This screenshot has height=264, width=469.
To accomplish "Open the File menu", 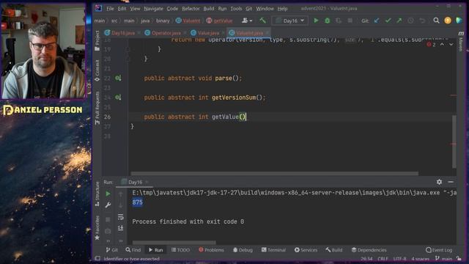I will (x=110, y=9).
